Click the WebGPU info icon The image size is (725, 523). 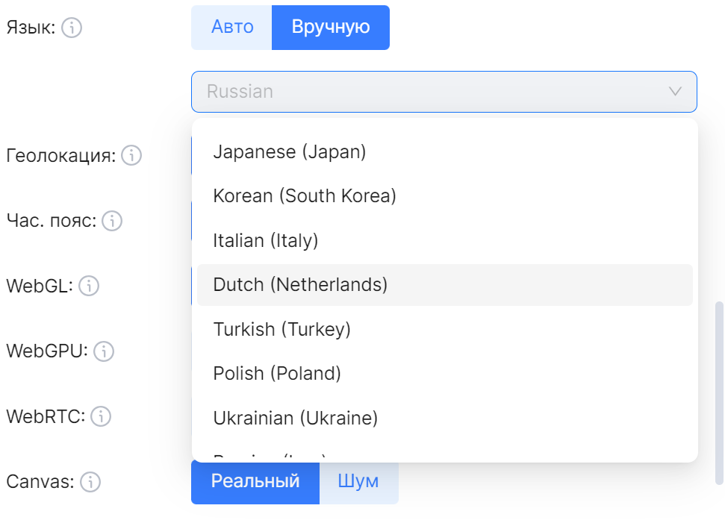tap(104, 351)
